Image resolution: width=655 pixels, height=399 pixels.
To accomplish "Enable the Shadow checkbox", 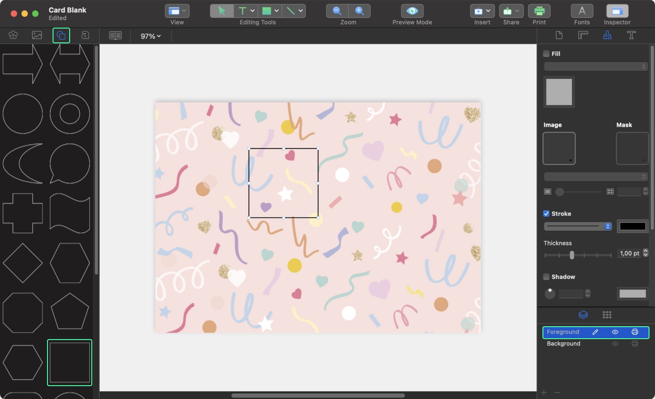I will click(547, 277).
